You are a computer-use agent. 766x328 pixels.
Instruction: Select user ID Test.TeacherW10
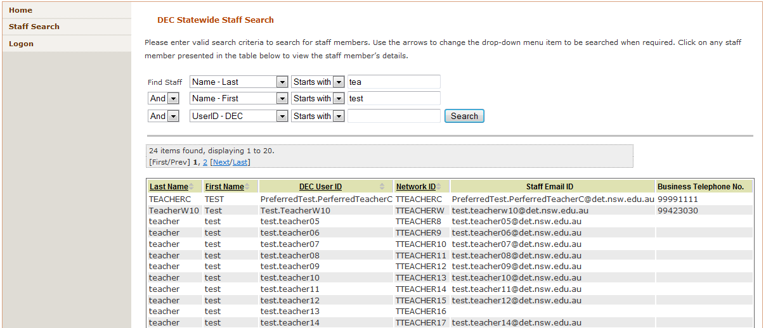pyautogui.click(x=295, y=210)
